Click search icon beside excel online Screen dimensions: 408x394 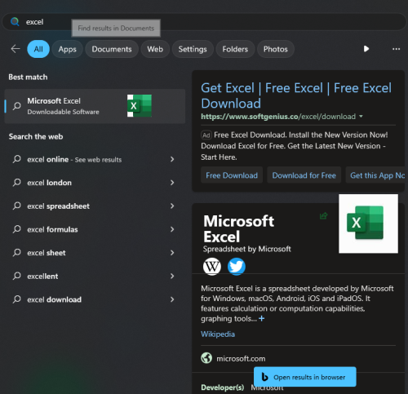tap(17, 159)
